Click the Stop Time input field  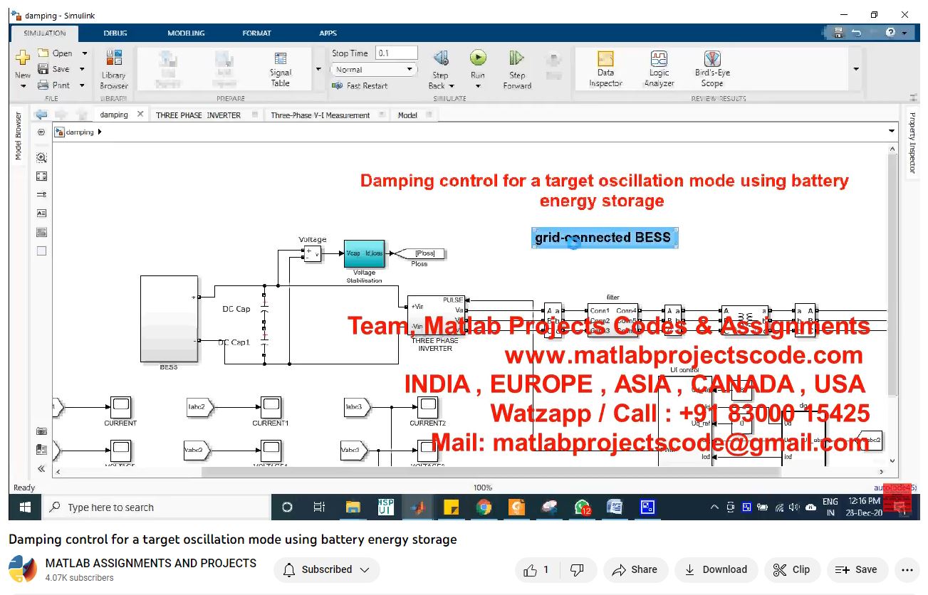tap(397, 53)
